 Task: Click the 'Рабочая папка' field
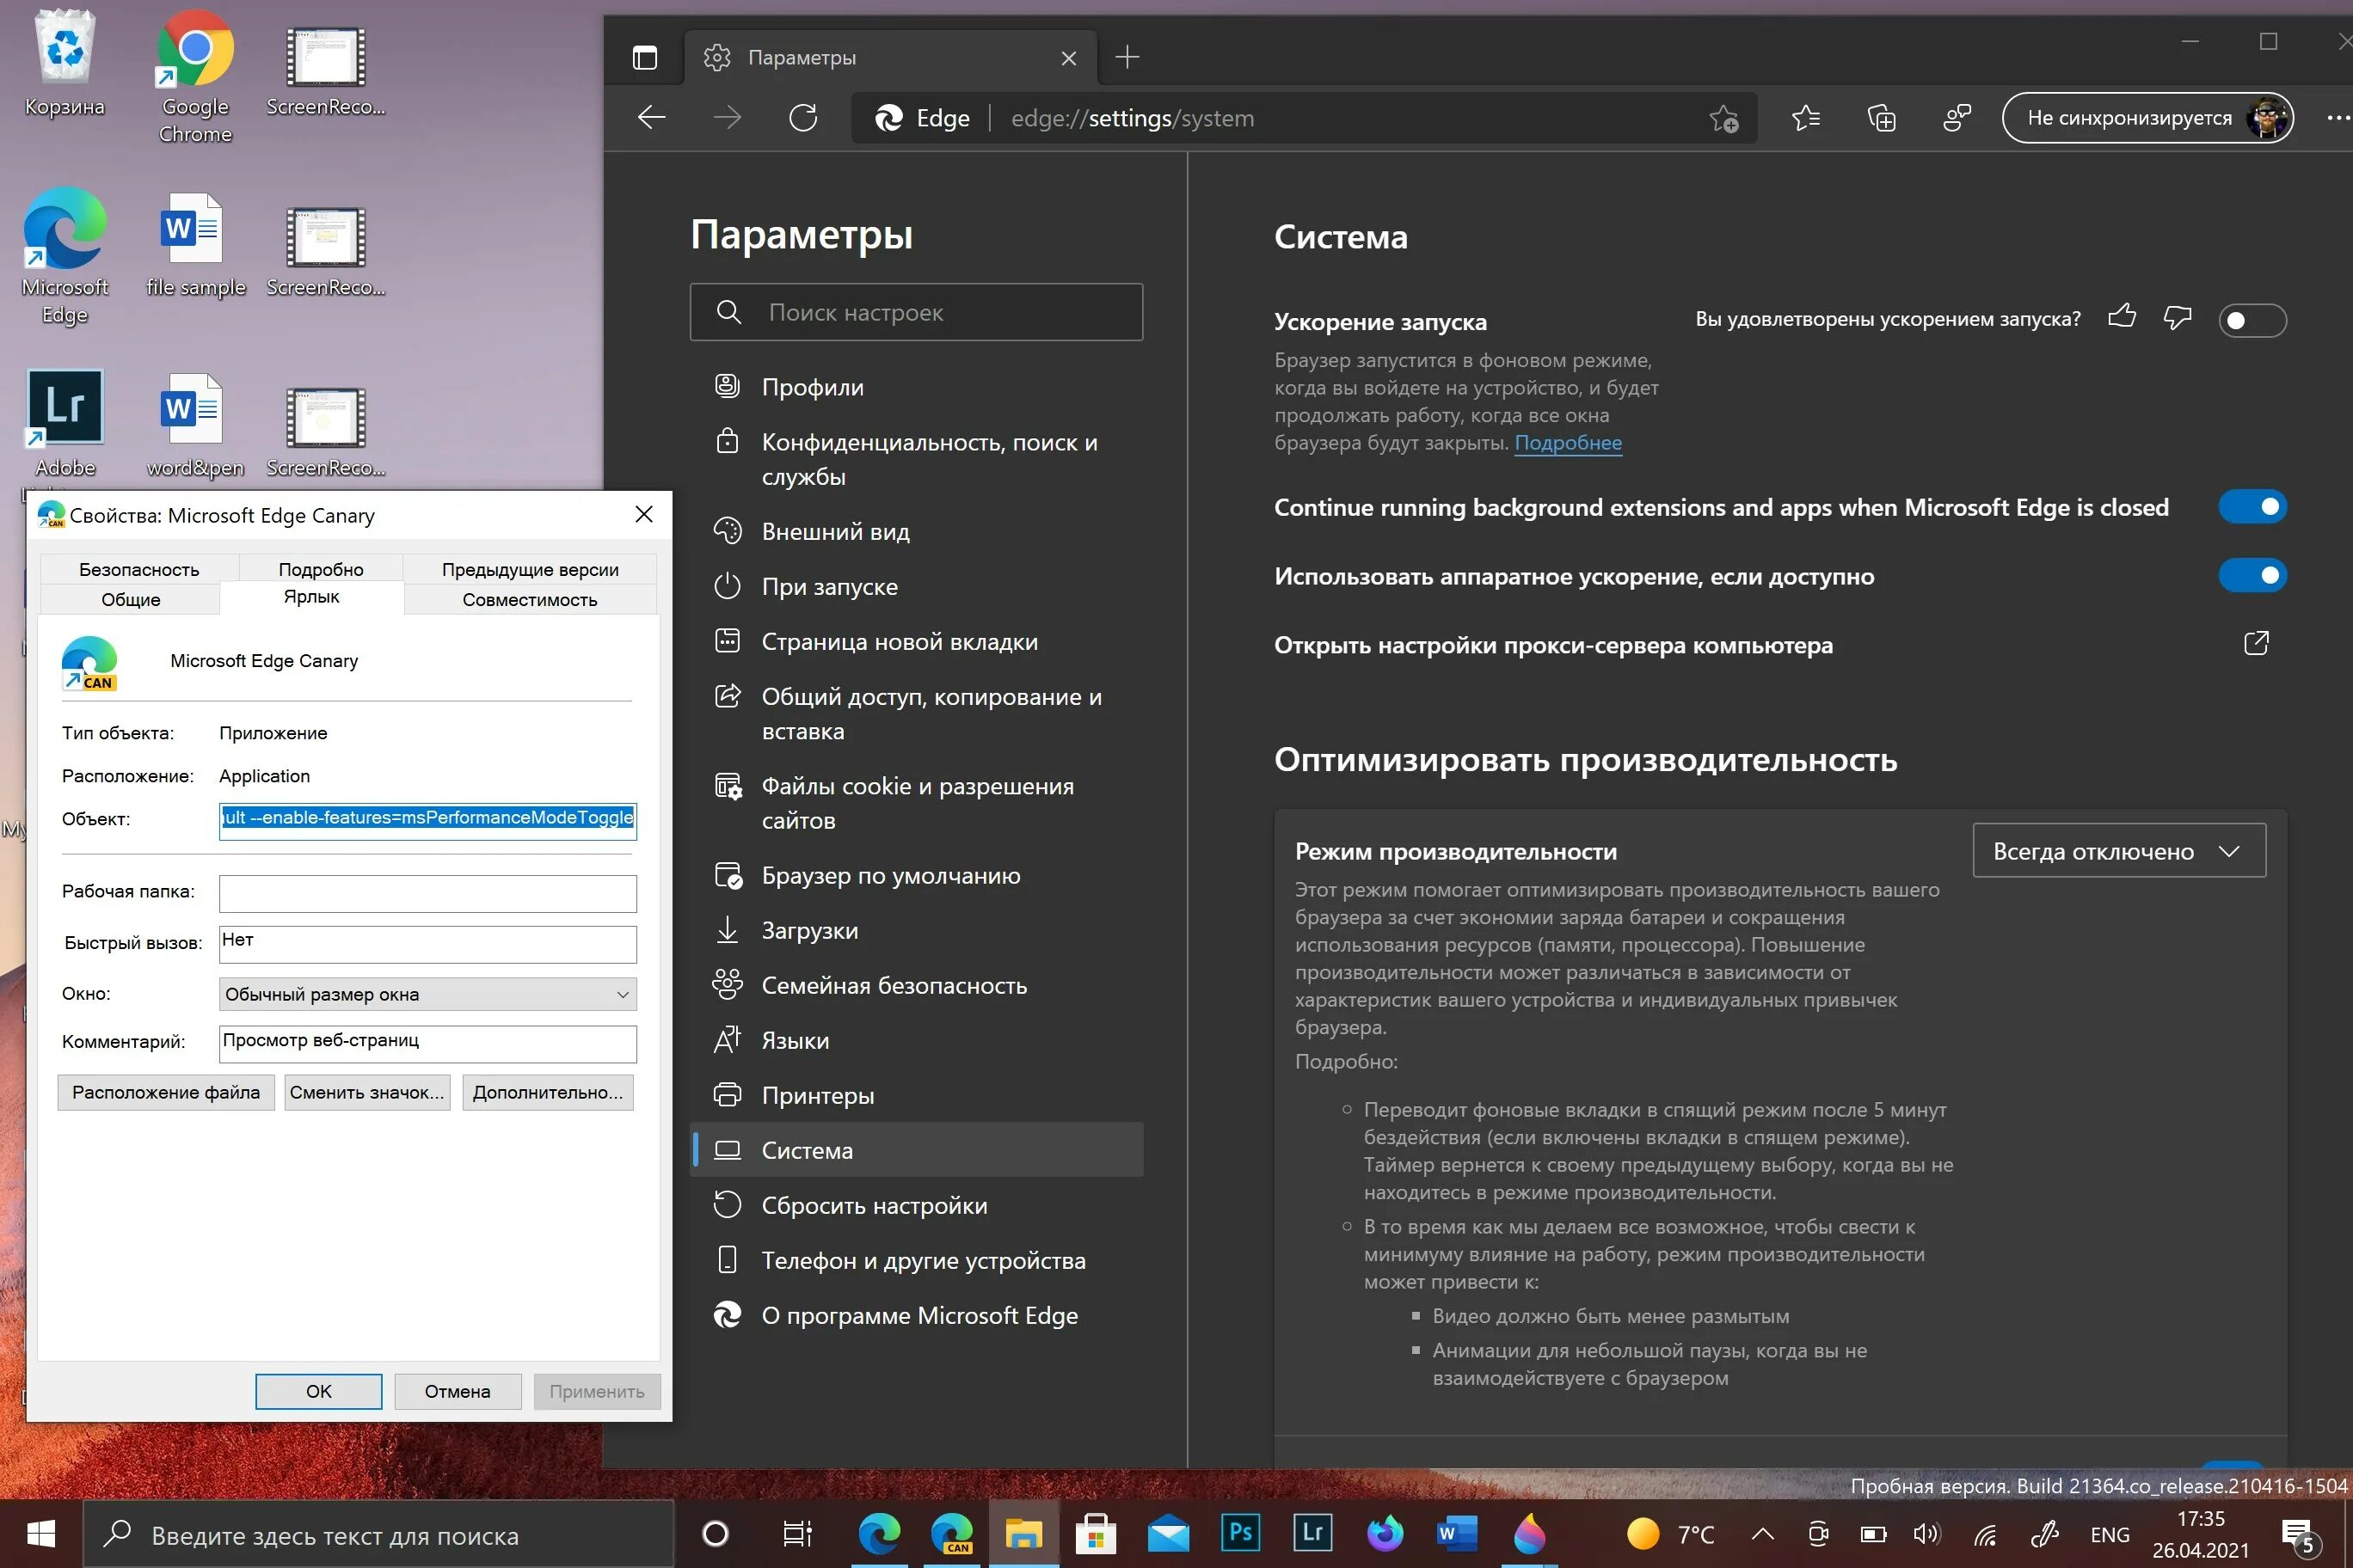[427, 893]
